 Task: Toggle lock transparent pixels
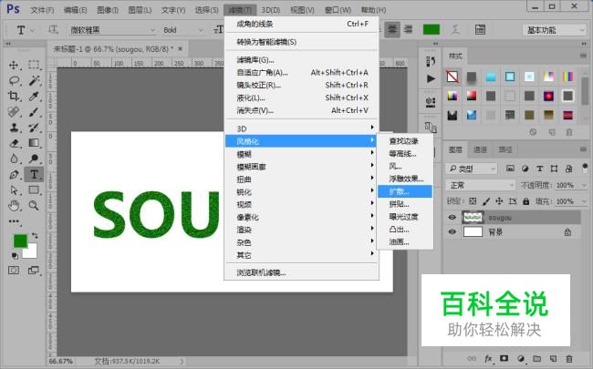click(x=473, y=201)
